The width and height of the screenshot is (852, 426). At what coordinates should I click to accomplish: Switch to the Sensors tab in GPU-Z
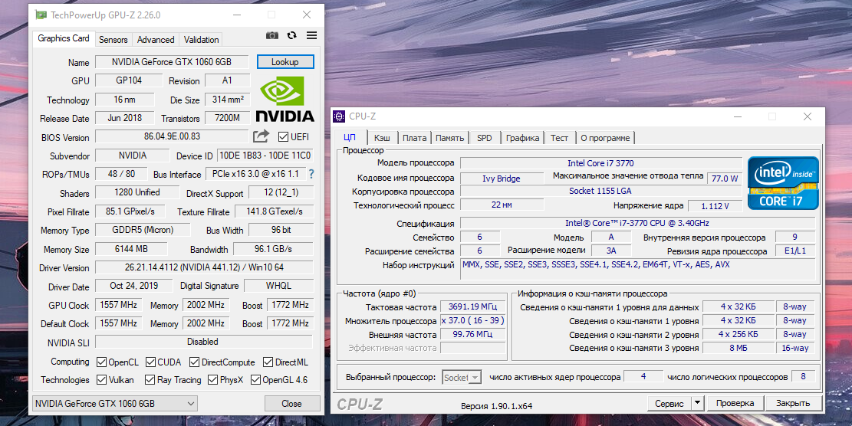(113, 40)
